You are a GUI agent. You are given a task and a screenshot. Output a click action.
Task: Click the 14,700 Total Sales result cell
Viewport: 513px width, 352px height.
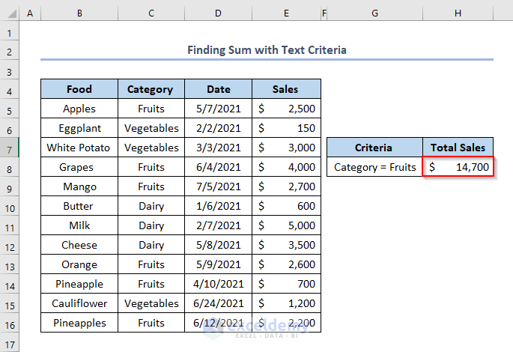point(458,167)
